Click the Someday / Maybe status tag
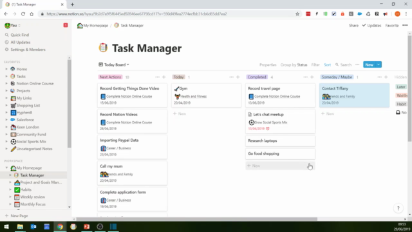 point(337,77)
